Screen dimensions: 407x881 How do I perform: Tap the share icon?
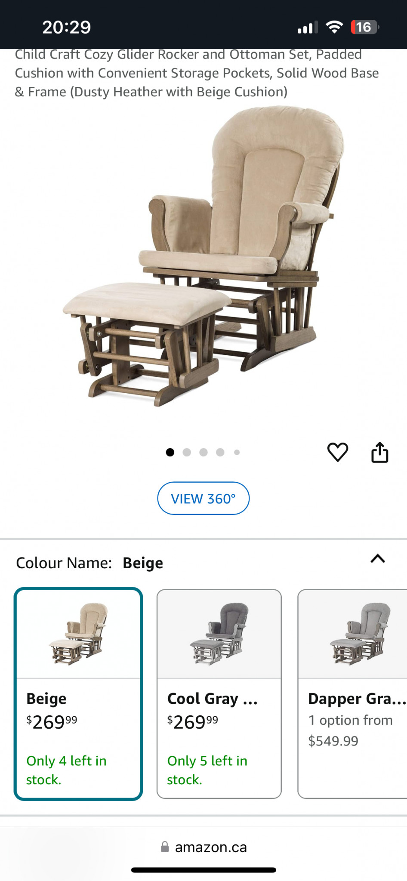380,452
